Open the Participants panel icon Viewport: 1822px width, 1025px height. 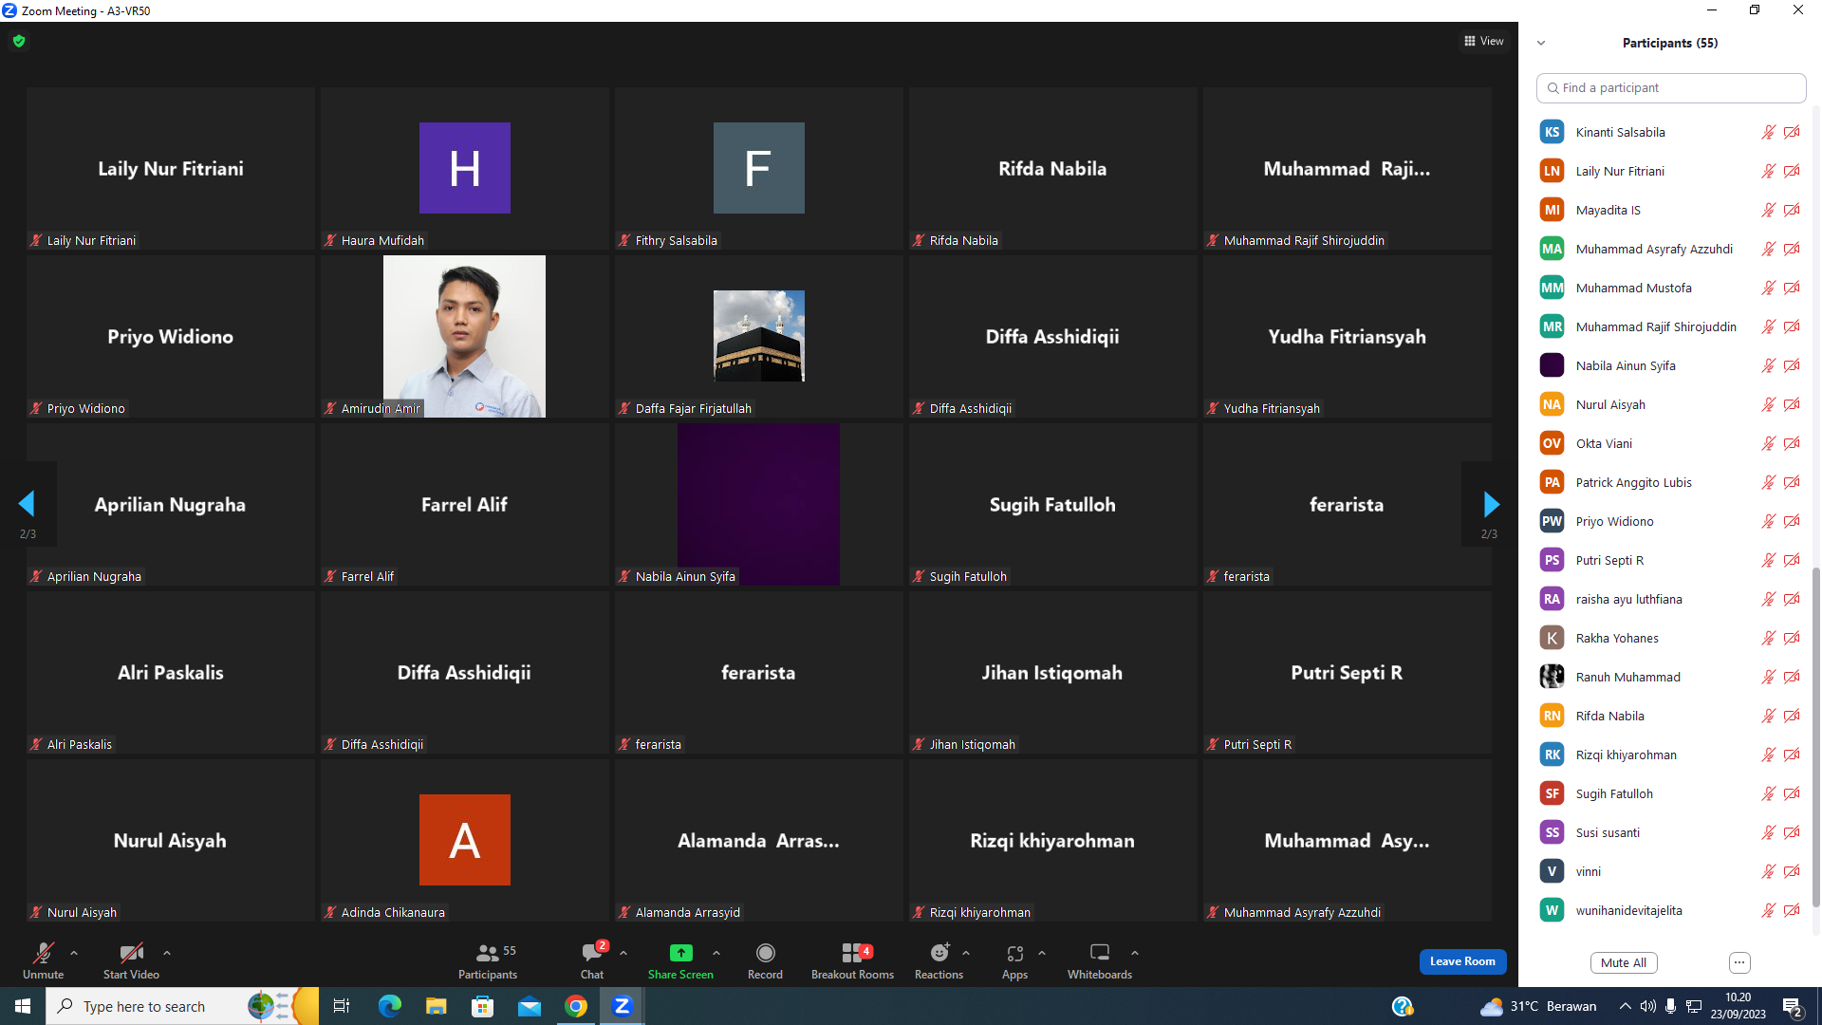tap(488, 953)
